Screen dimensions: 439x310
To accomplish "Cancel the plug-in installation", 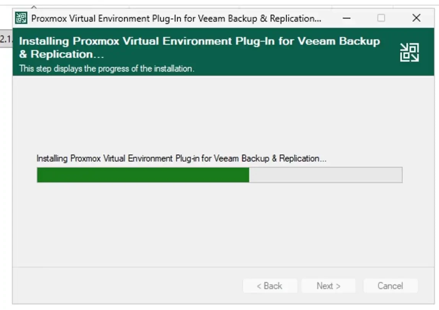I will tap(390, 286).
